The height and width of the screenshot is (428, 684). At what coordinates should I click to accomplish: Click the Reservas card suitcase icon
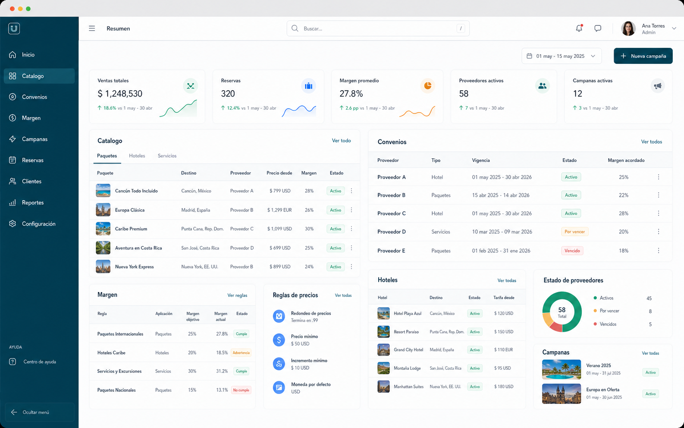pos(308,86)
